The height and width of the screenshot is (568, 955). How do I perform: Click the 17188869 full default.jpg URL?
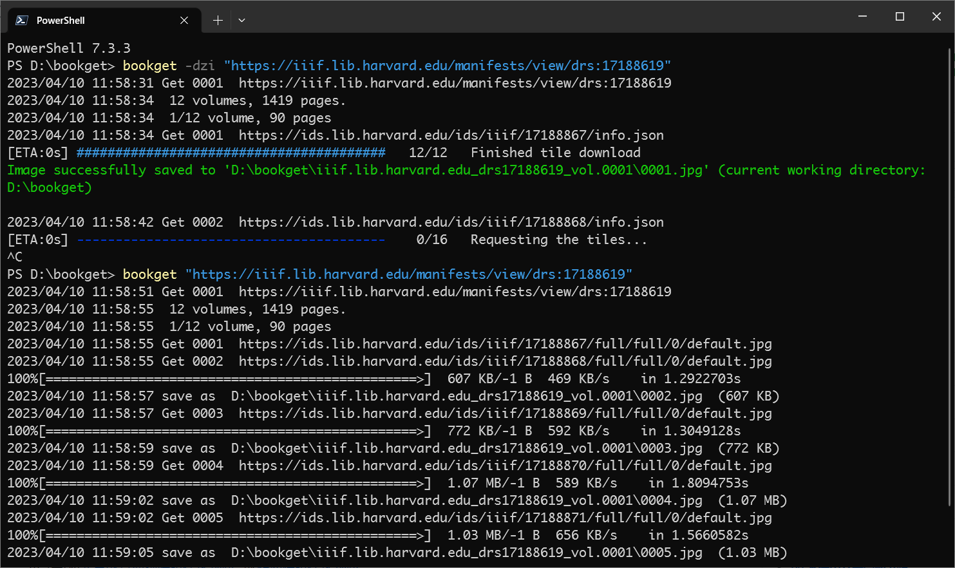pyautogui.click(x=505, y=413)
